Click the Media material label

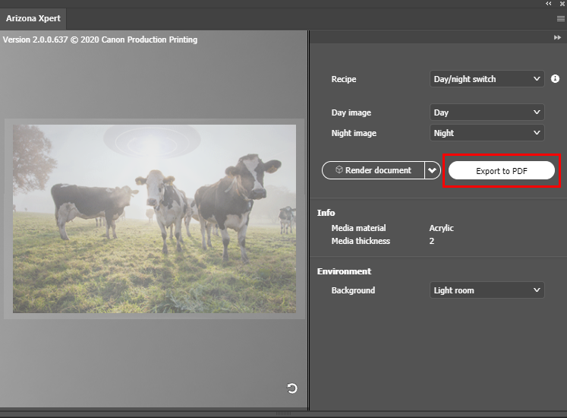click(x=358, y=228)
